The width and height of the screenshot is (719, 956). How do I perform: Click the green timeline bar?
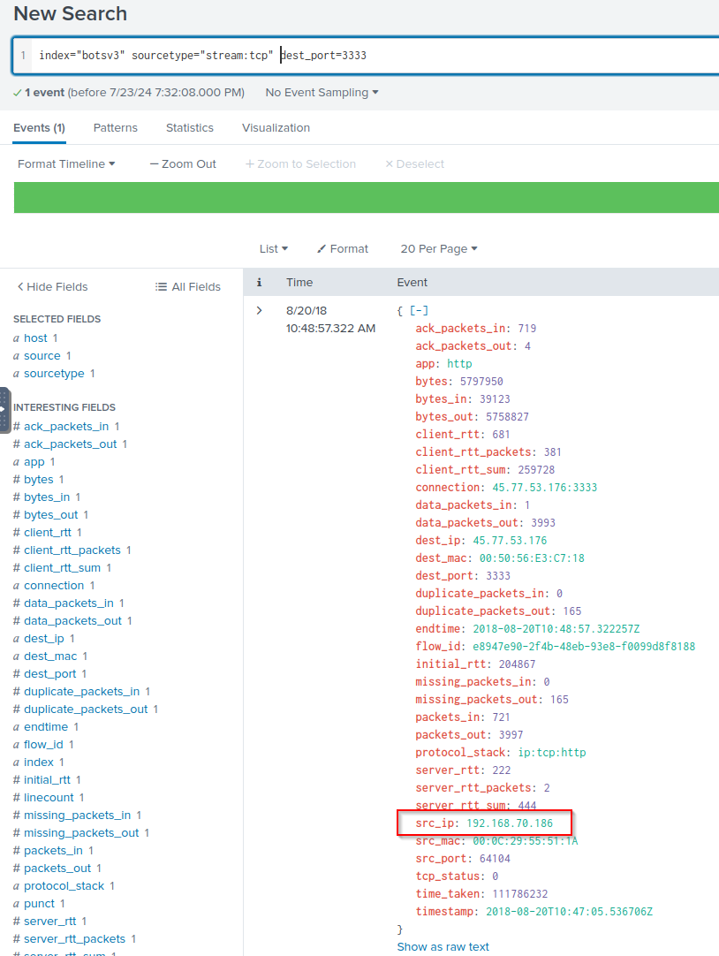click(366, 197)
